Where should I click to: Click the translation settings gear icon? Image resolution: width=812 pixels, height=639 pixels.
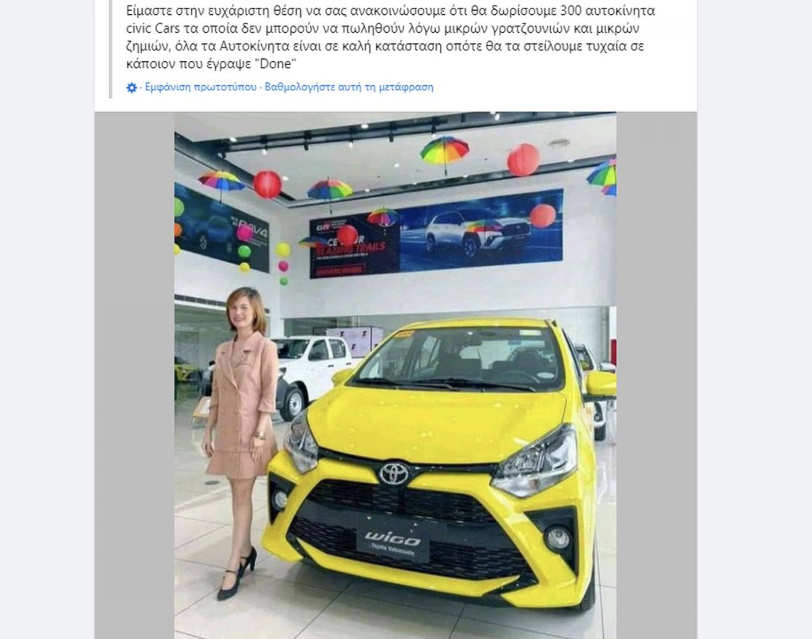click(x=131, y=87)
